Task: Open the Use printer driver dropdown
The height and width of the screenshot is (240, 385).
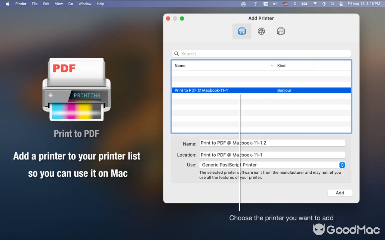Action: click(342, 165)
